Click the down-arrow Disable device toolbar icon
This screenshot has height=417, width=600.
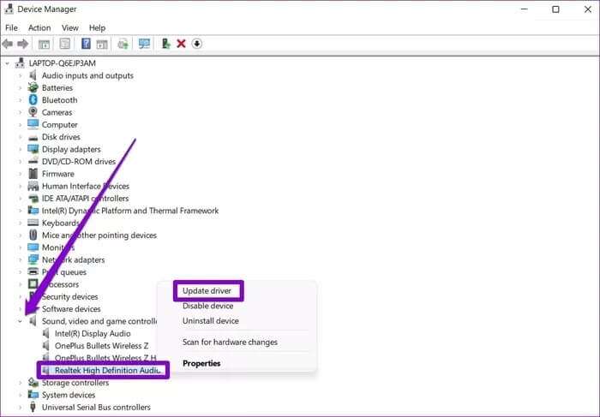pos(196,44)
